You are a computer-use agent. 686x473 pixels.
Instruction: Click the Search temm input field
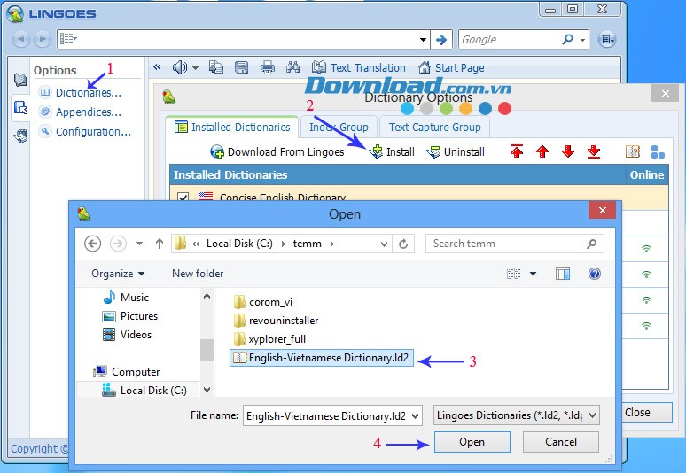505,244
